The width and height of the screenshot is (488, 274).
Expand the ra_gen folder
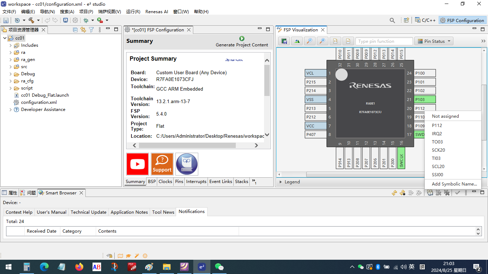pyautogui.click(x=11, y=60)
